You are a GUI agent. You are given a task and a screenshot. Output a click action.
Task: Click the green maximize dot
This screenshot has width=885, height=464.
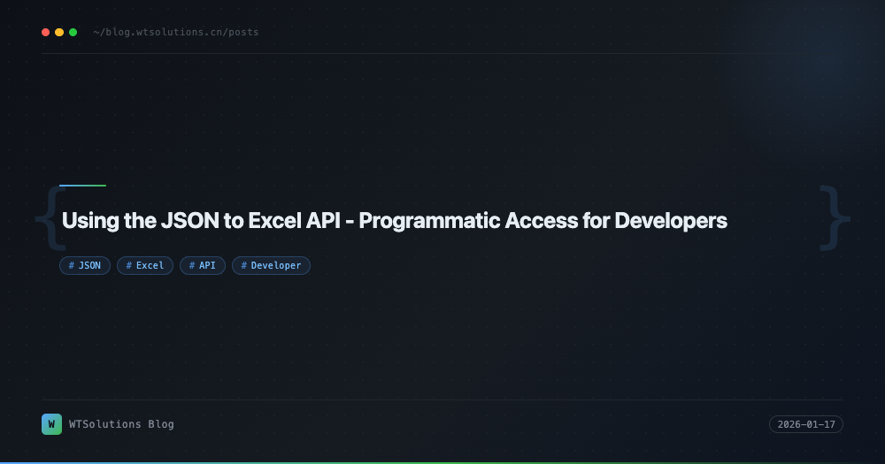[x=73, y=32]
